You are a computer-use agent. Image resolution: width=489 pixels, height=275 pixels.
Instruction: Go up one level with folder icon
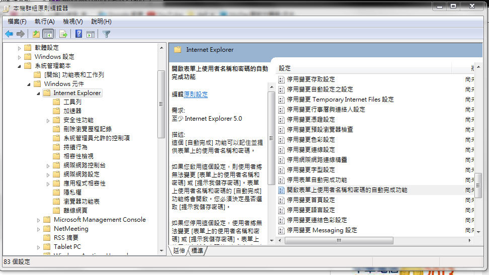pyautogui.click(x=36, y=34)
